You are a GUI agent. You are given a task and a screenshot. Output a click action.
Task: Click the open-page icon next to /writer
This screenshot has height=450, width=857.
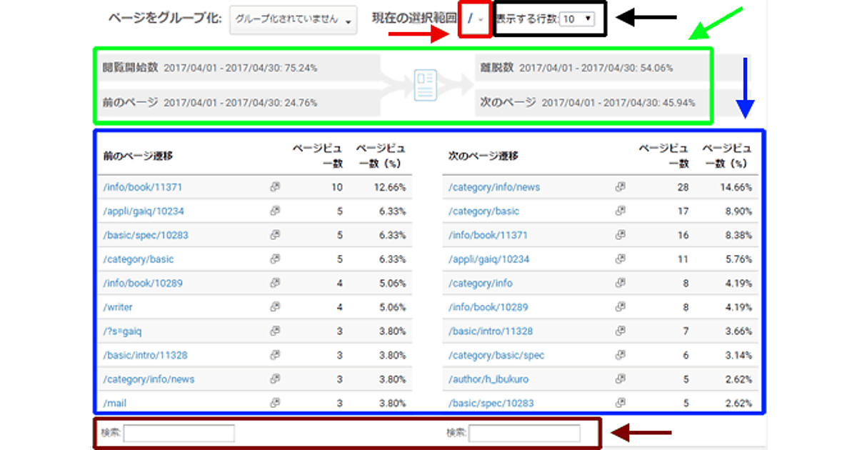pos(275,307)
